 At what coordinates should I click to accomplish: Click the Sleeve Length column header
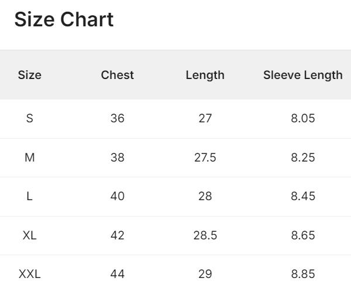[303, 75]
